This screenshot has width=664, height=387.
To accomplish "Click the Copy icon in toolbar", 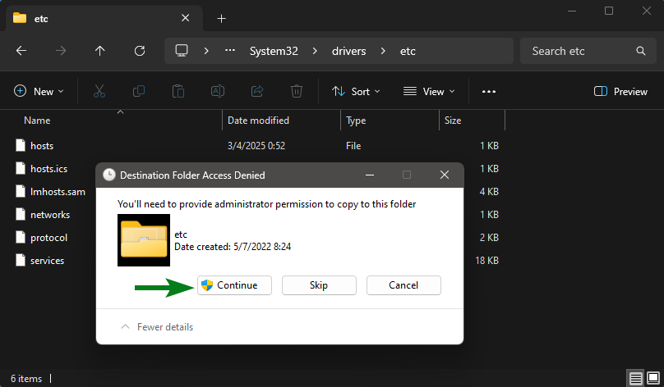I will (x=139, y=91).
